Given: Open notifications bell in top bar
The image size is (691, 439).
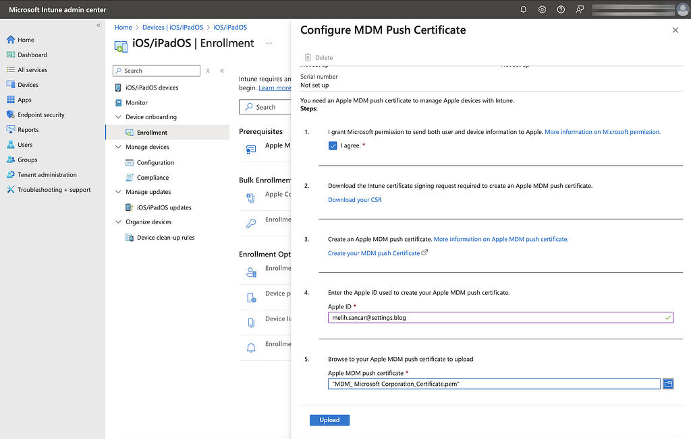Looking at the screenshot, I should click(523, 9).
